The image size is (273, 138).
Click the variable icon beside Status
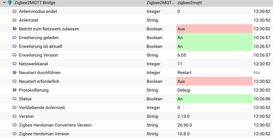pos(15,99)
